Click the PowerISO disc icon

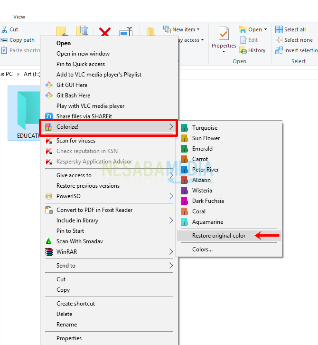tap(49, 196)
